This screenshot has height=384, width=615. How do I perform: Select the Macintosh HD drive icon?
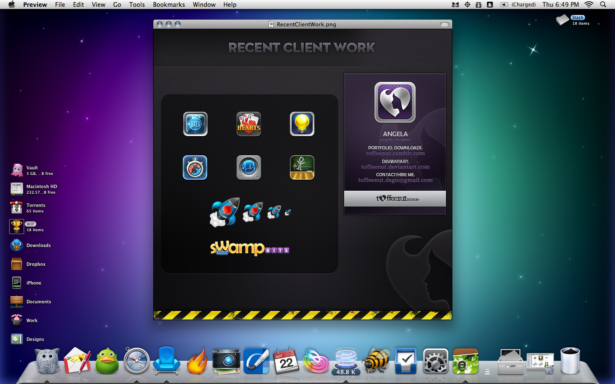17,189
